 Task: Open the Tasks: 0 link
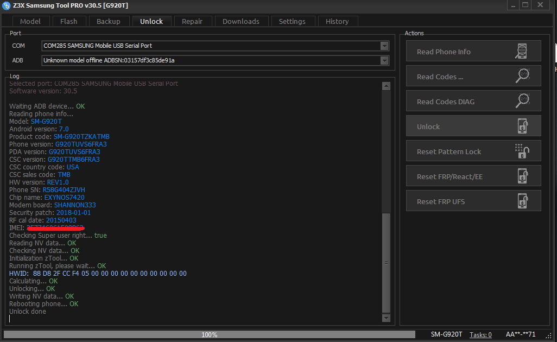pyautogui.click(x=480, y=334)
